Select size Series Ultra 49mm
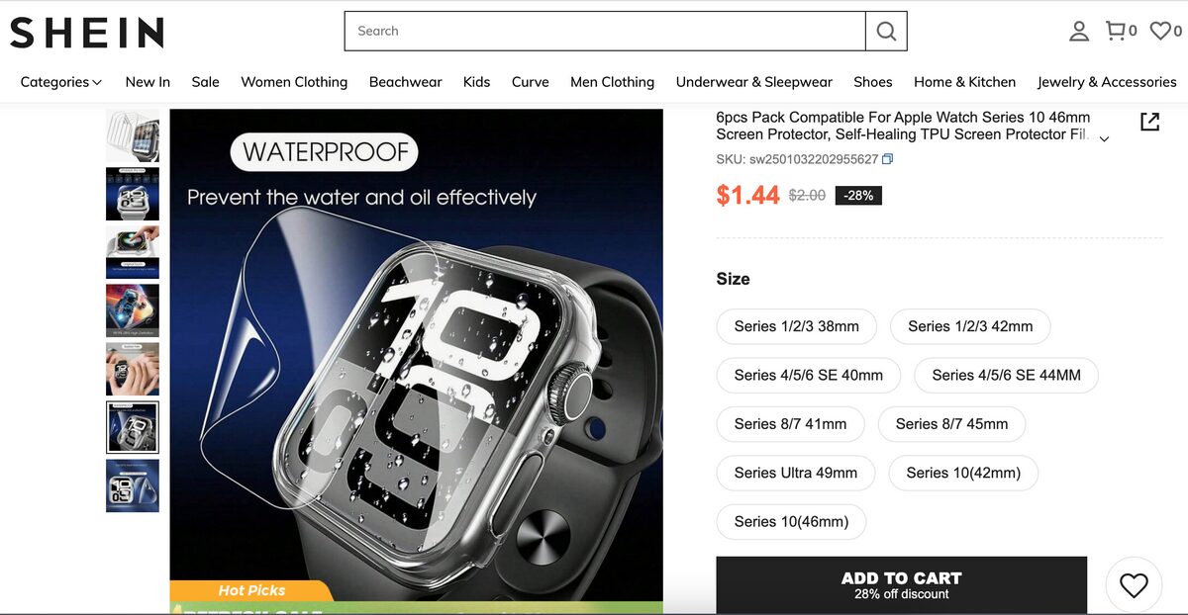This screenshot has height=615, width=1188. (x=796, y=473)
